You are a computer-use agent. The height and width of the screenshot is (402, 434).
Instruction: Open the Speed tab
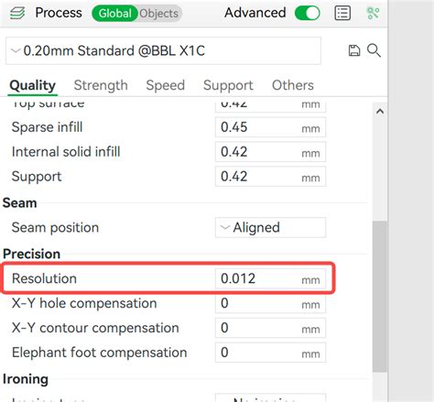tap(166, 85)
